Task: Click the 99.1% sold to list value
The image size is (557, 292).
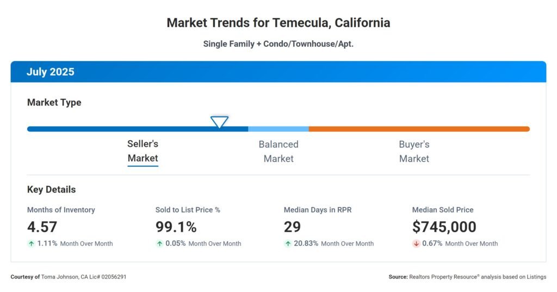Action: (176, 227)
